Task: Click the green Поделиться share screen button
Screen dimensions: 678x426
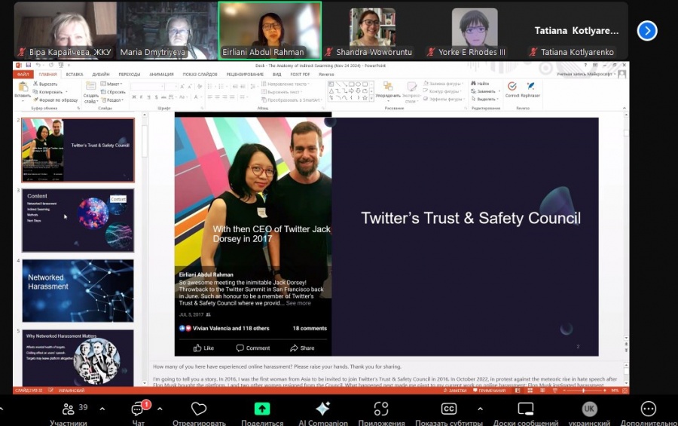Action: 262,413
